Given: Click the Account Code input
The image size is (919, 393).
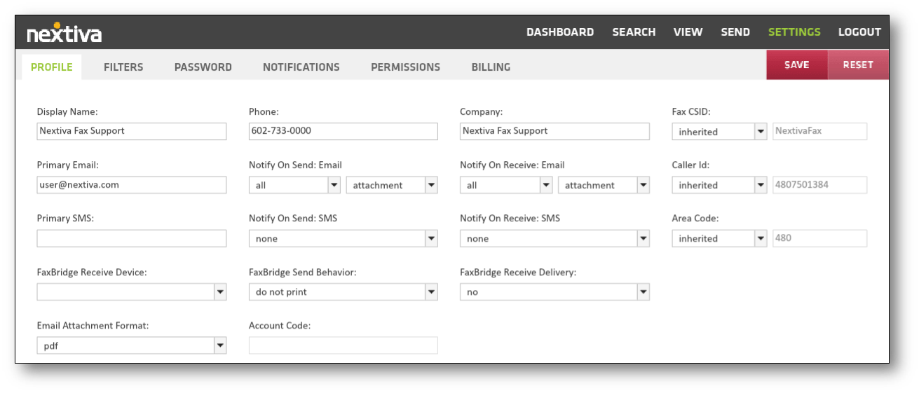Looking at the screenshot, I should (343, 345).
